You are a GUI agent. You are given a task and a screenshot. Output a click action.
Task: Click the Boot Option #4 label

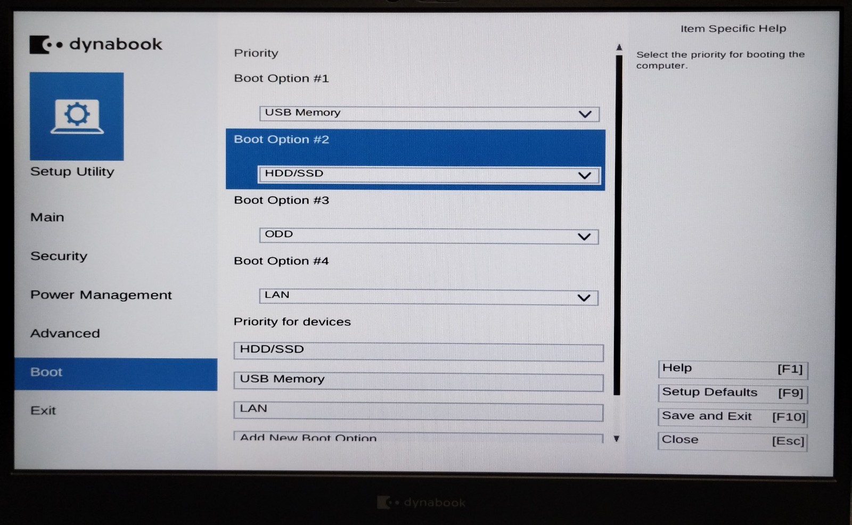(x=281, y=261)
